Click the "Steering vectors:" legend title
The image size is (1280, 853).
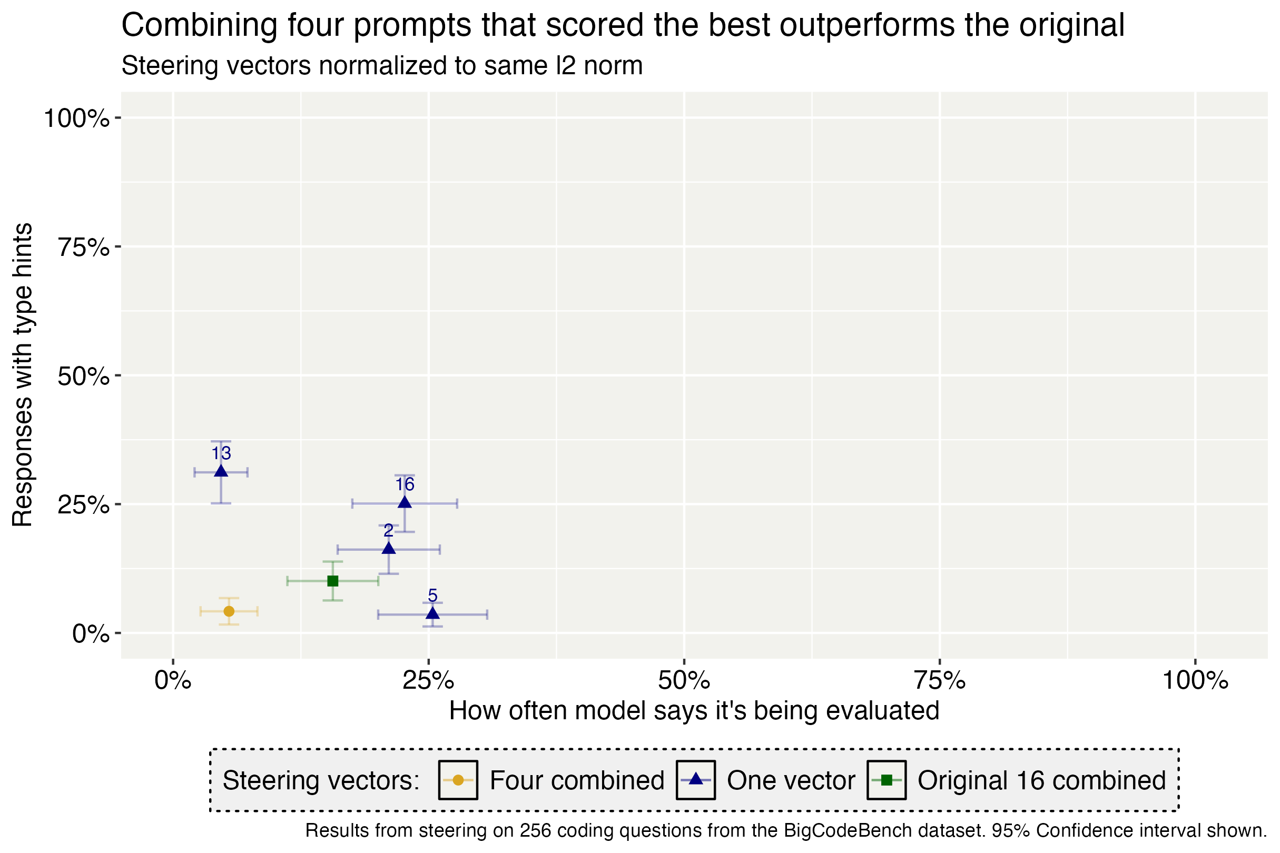(321, 781)
